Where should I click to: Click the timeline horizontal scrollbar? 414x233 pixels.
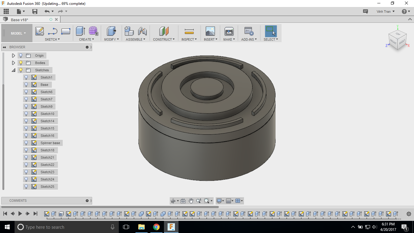(x=110, y=207)
